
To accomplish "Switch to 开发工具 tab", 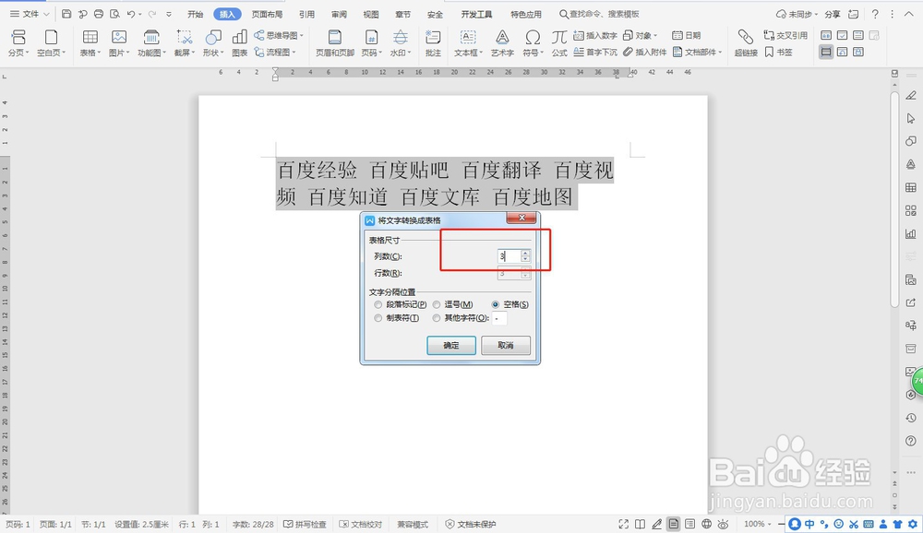I will click(477, 14).
